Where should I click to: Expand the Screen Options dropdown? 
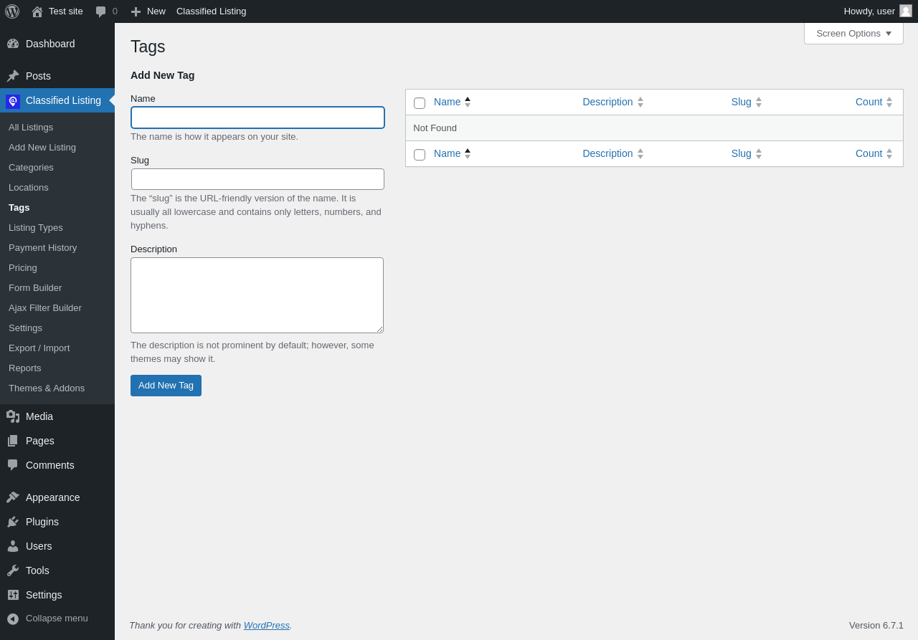point(853,33)
